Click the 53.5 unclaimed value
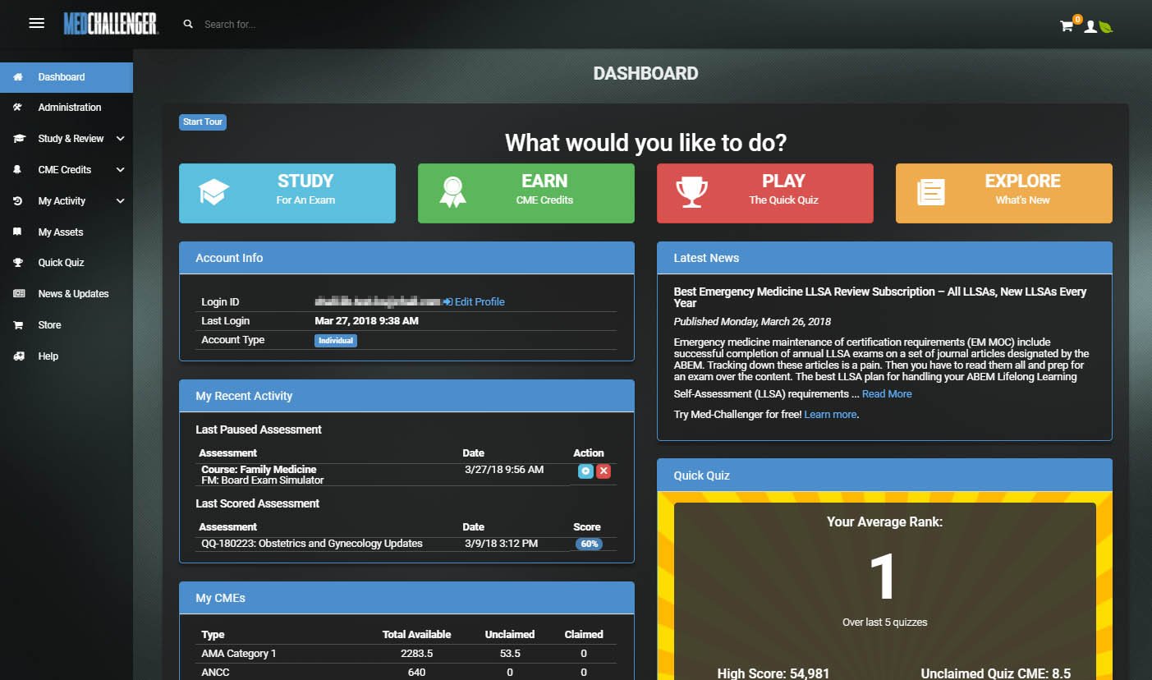The height and width of the screenshot is (680, 1152). pyautogui.click(x=509, y=654)
